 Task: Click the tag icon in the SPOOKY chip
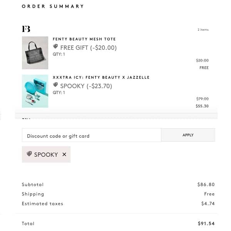[x=29, y=154]
